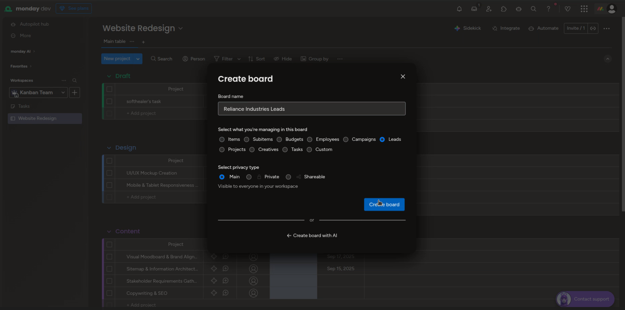Open the Integrate button

click(x=506, y=28)
